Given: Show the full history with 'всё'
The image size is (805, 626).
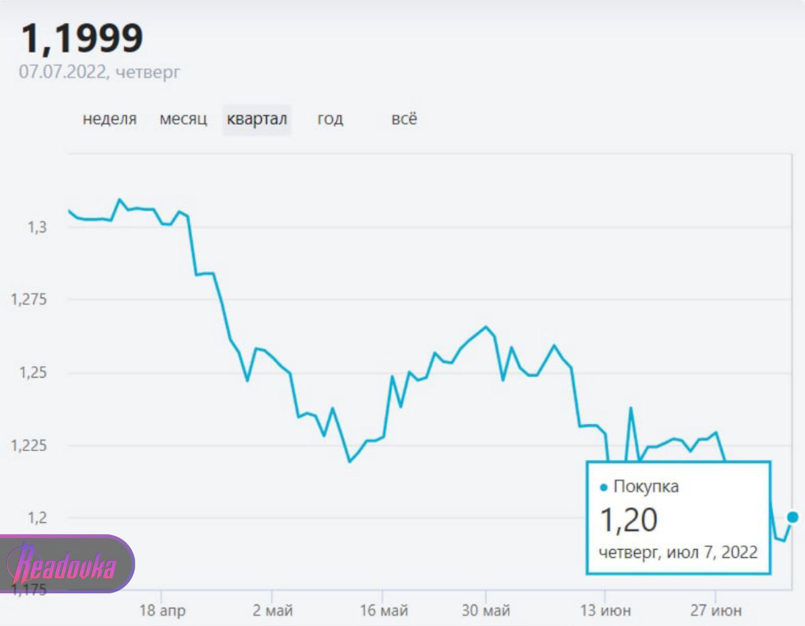Looking at the screenshot, I should 404,119.
